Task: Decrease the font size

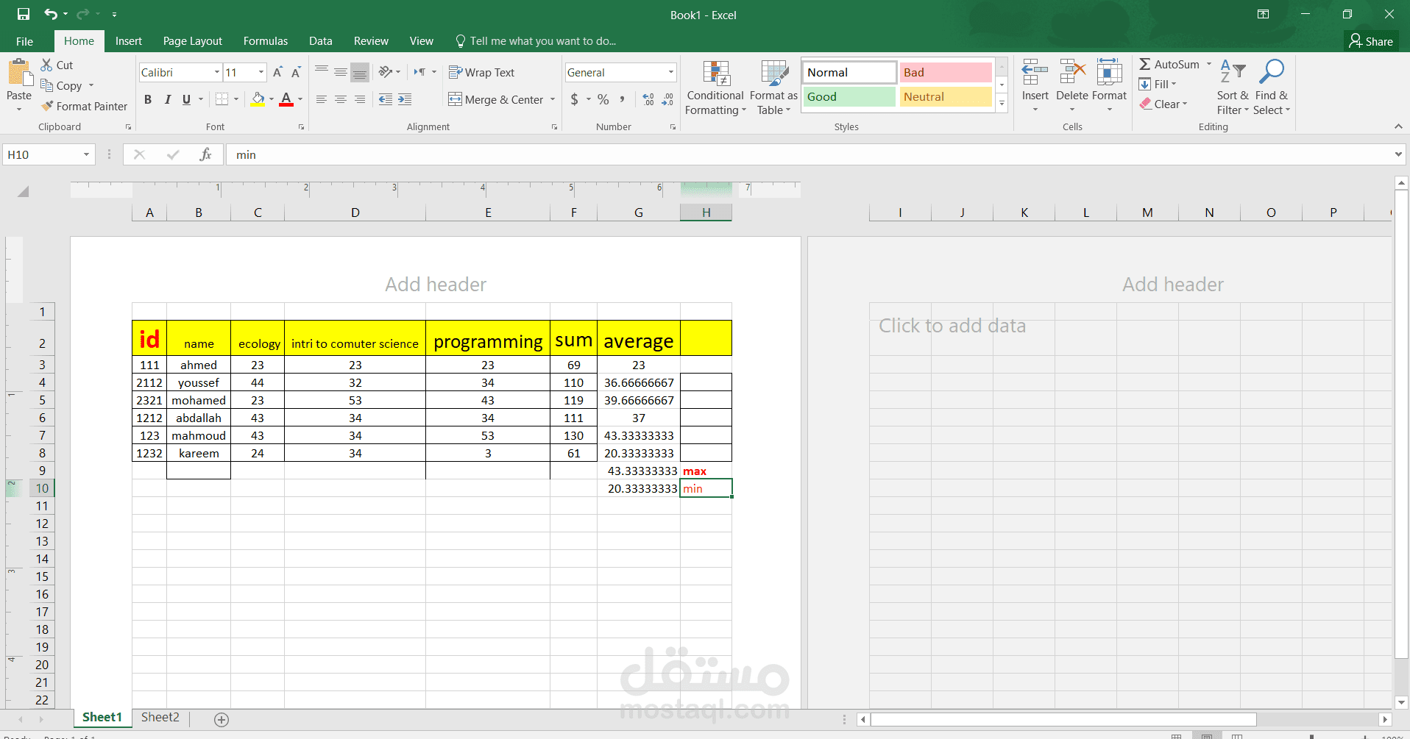Action: 296,72
